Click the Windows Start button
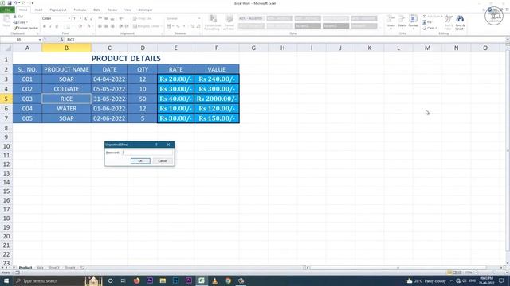 tap(6, 280)
